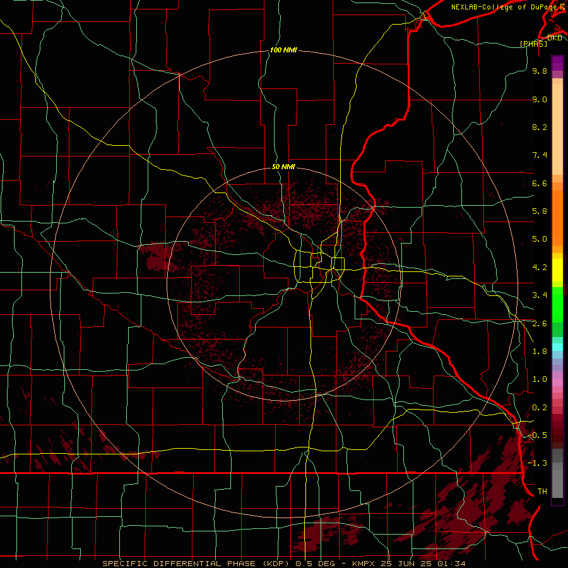Click the 9.8 value on color scale
Image resolution: width=568 pixels, height=568 pixels.
pos(540,71)
